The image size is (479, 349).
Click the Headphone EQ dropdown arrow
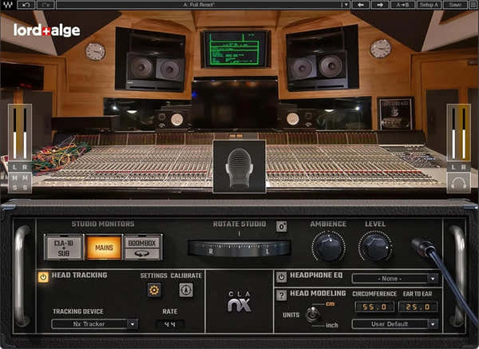click(x=433, y=279)
